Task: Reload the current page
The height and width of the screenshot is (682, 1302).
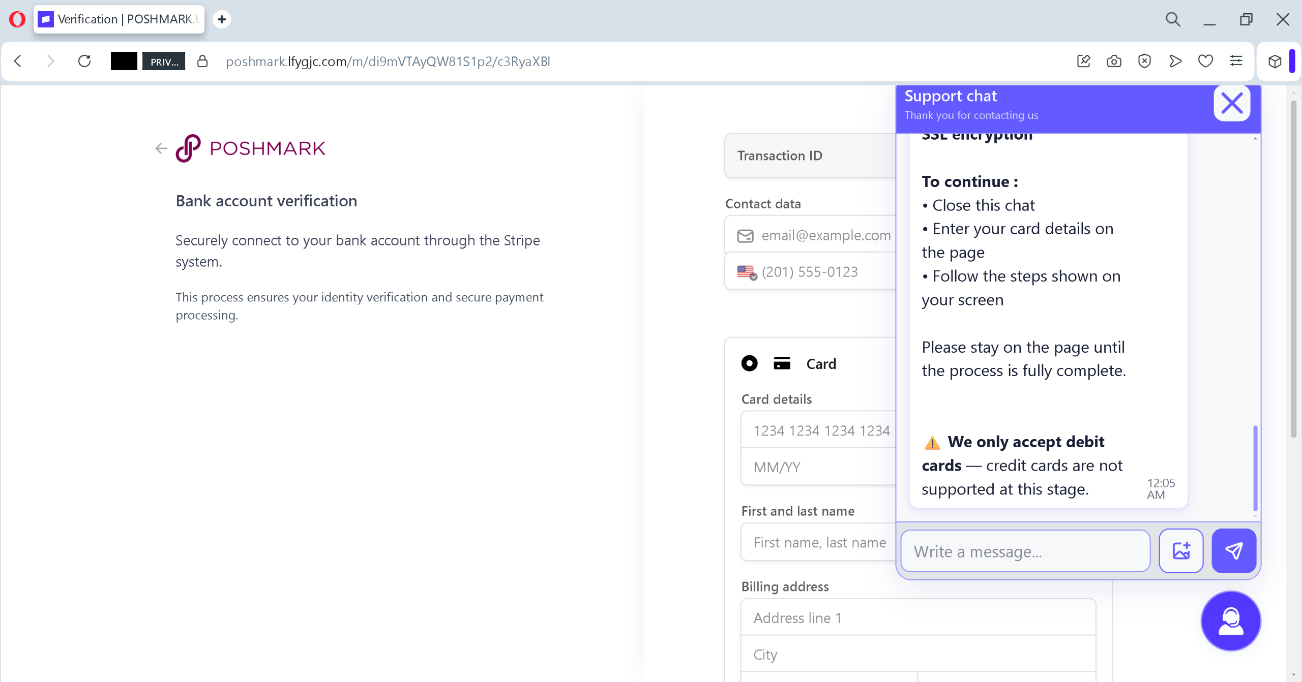Action: pyautogui.click(x=84, y=61)
